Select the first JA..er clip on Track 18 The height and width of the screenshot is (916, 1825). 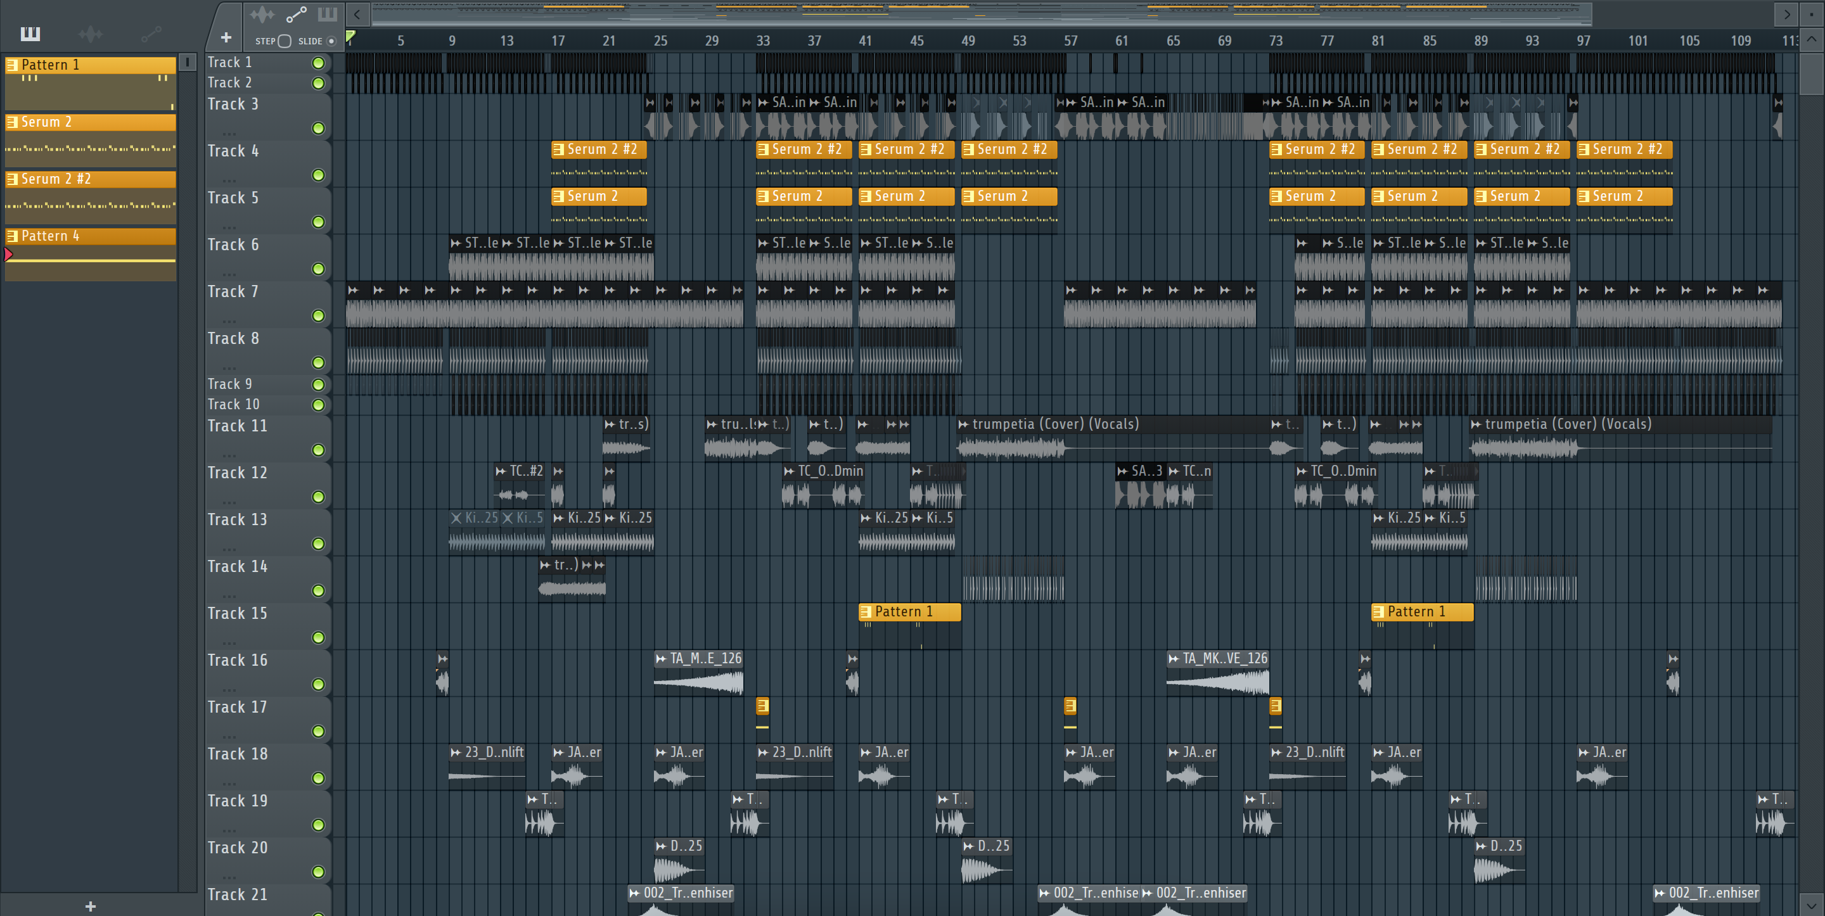tap(577, 767)
